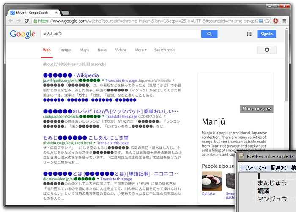Expand arrow beside ja.wikipedia.org URL
Image resolution: width=296 pixels, height=212 pixels.
tap(103, 81)
